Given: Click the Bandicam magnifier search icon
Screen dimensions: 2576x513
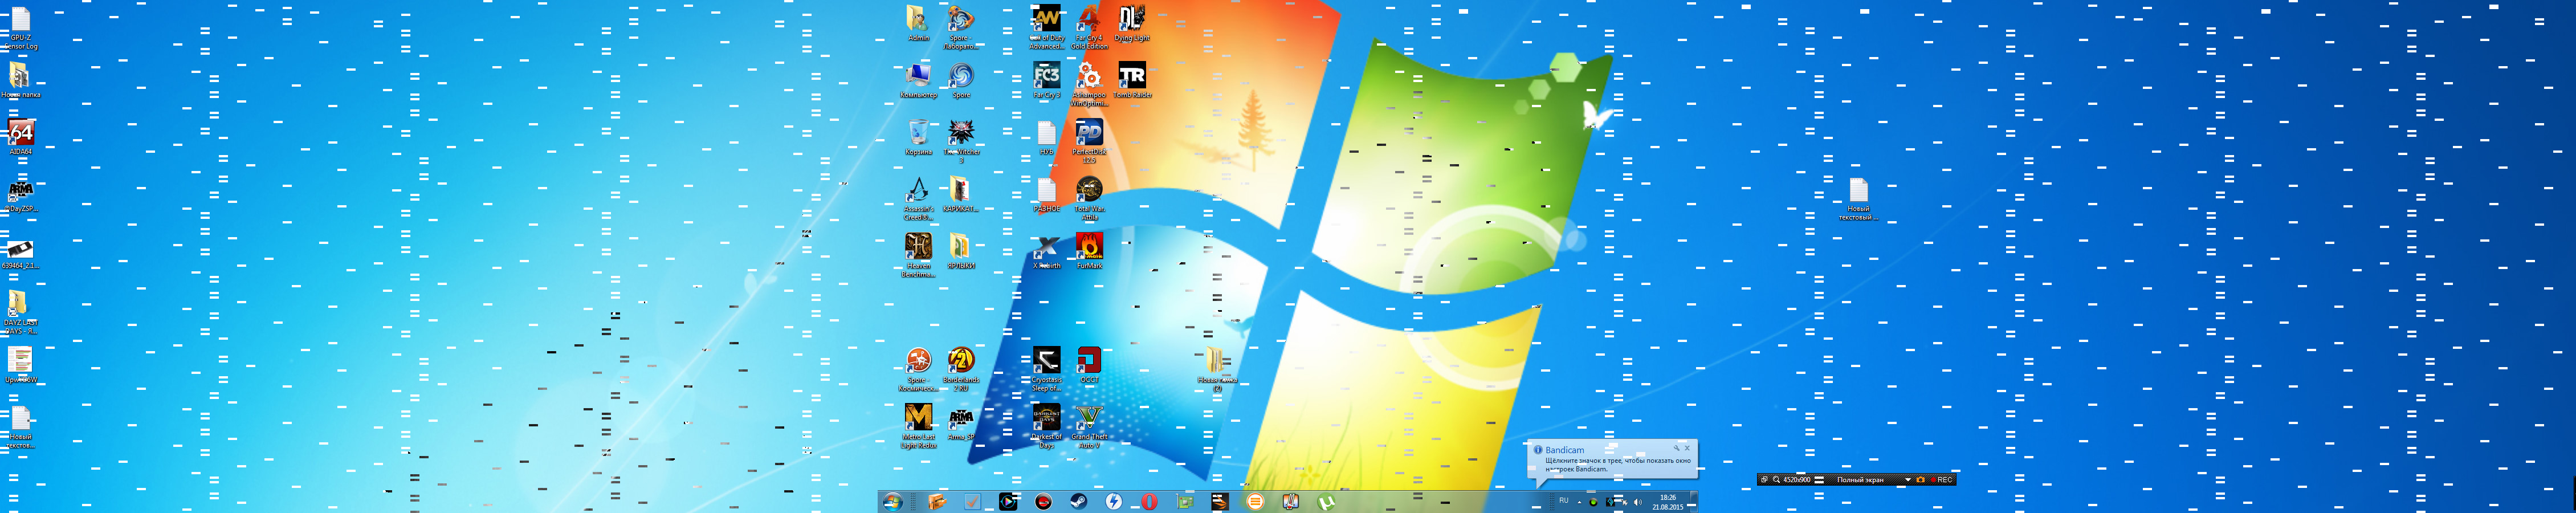Looking at the screenshot, I should pos(1776,480).
